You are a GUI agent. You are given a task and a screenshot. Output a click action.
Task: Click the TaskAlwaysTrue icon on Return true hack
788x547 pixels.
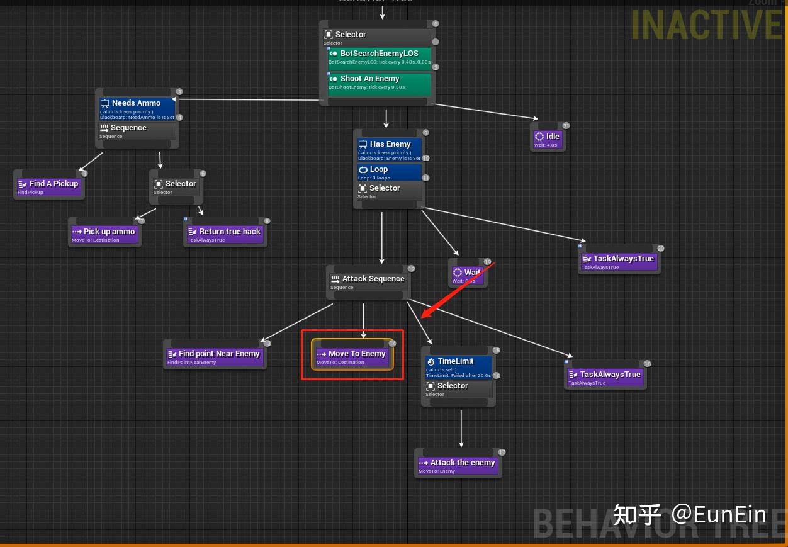coord(193,232)
